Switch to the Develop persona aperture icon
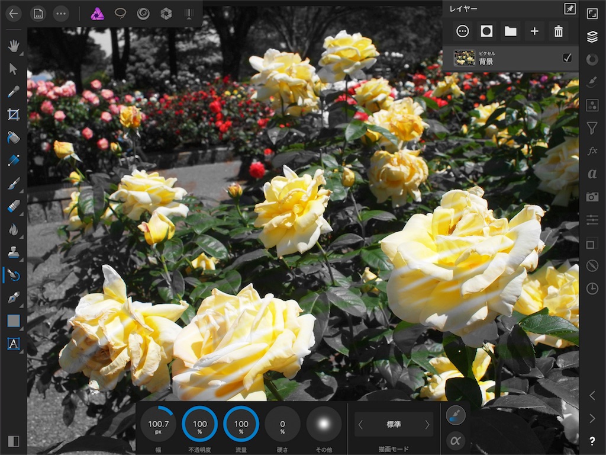This screenshot has width=606, height=455. tap(166, 14)
